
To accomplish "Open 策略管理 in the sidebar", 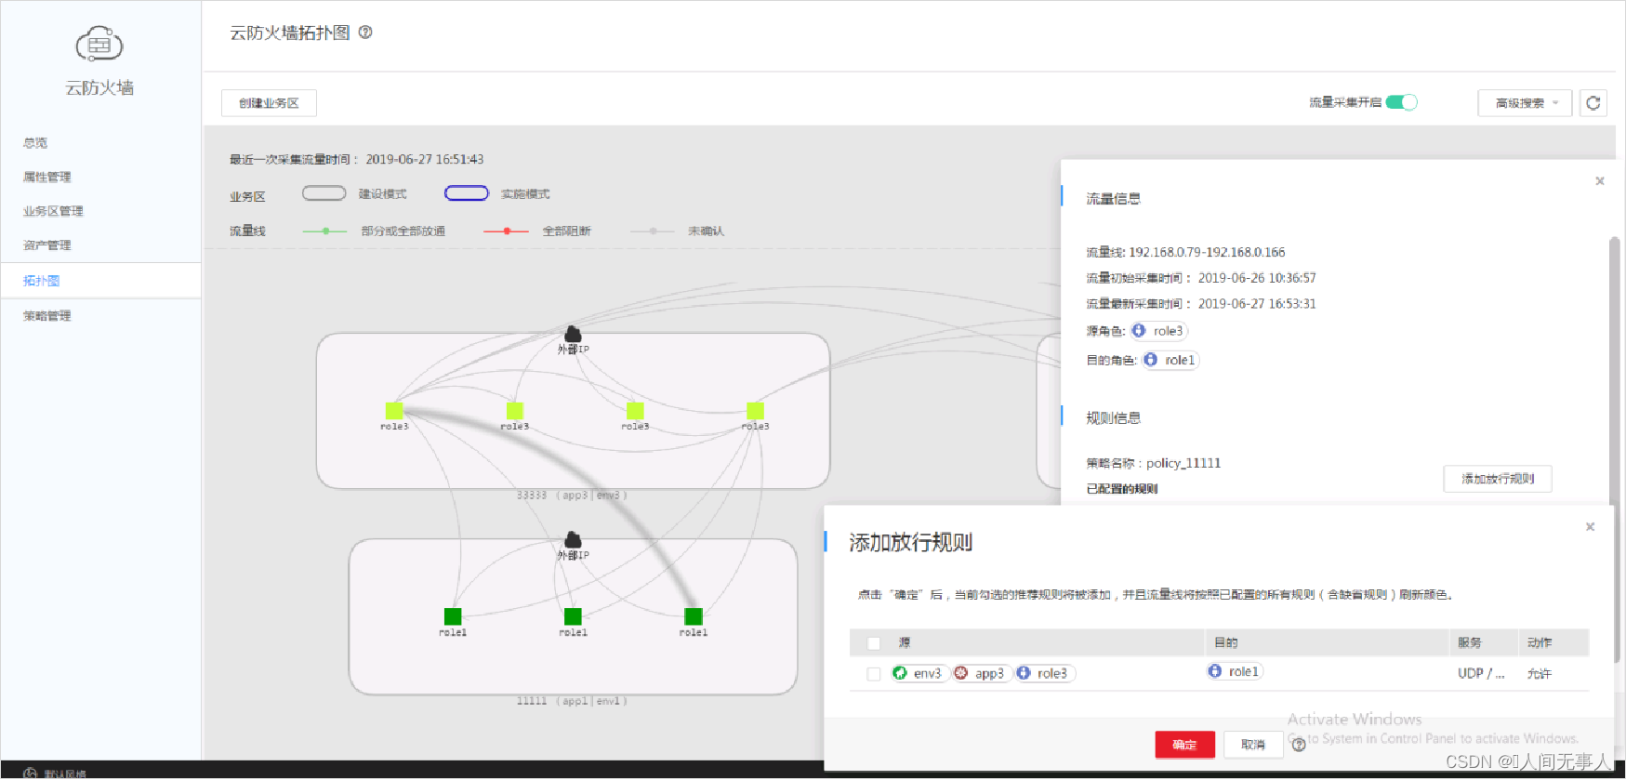I will pyautogui.click(x=47, y=316).
